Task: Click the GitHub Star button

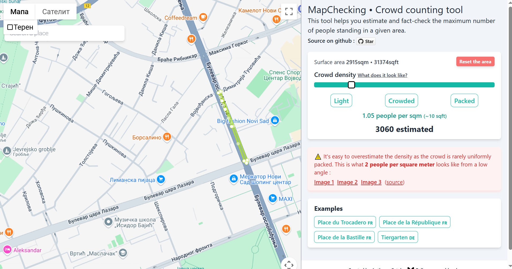Action: [x=366, y=41]
